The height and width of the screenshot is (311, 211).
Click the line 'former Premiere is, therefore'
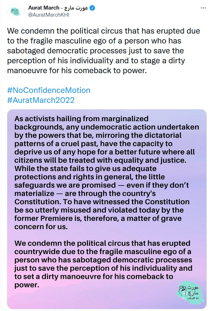(98, 218)
